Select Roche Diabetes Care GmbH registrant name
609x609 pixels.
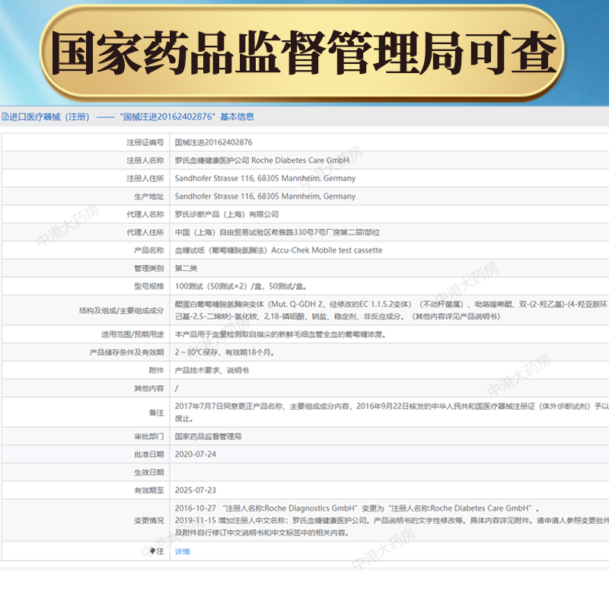[x=262, y=160]
